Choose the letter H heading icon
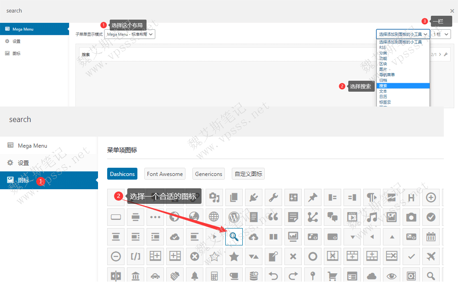 (411, 197)
